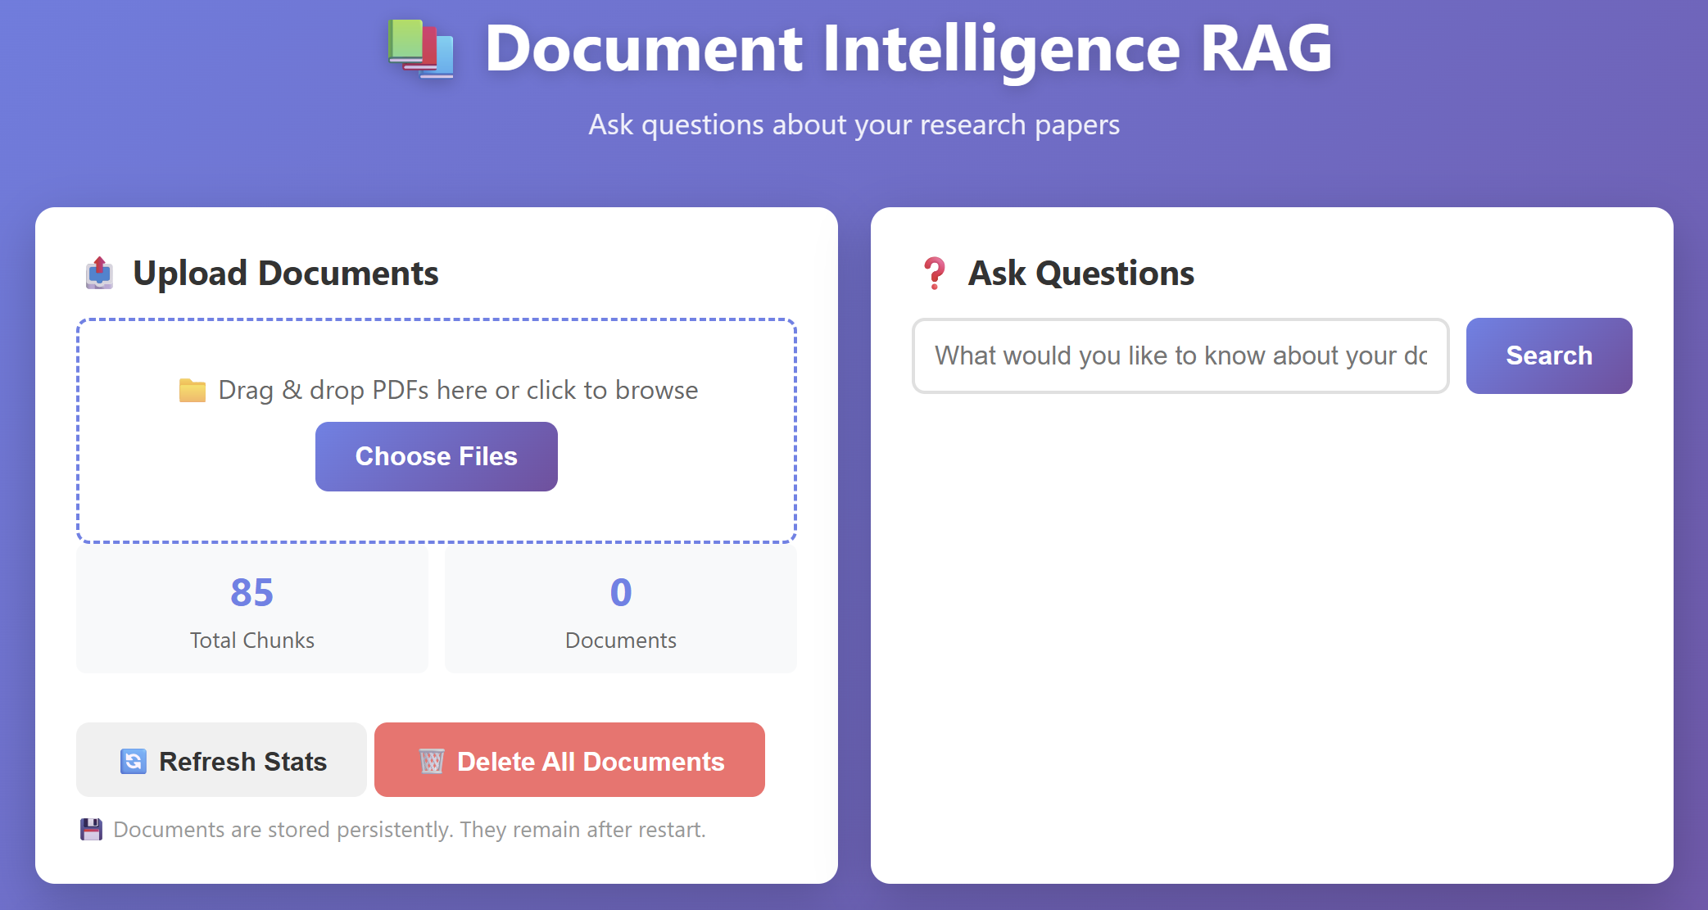Click the Total Chunks stat card showing 85
The image size is (1708, 910).
click(x=251, y=609)
